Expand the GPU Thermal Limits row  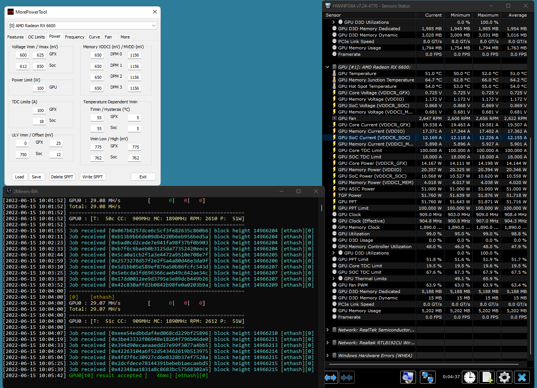[333, 279]
